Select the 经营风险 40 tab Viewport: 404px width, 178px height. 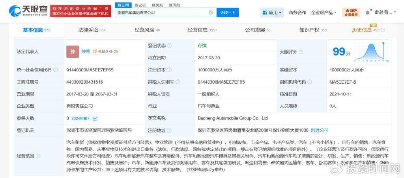pyautogui.click(x=147, y=30)
